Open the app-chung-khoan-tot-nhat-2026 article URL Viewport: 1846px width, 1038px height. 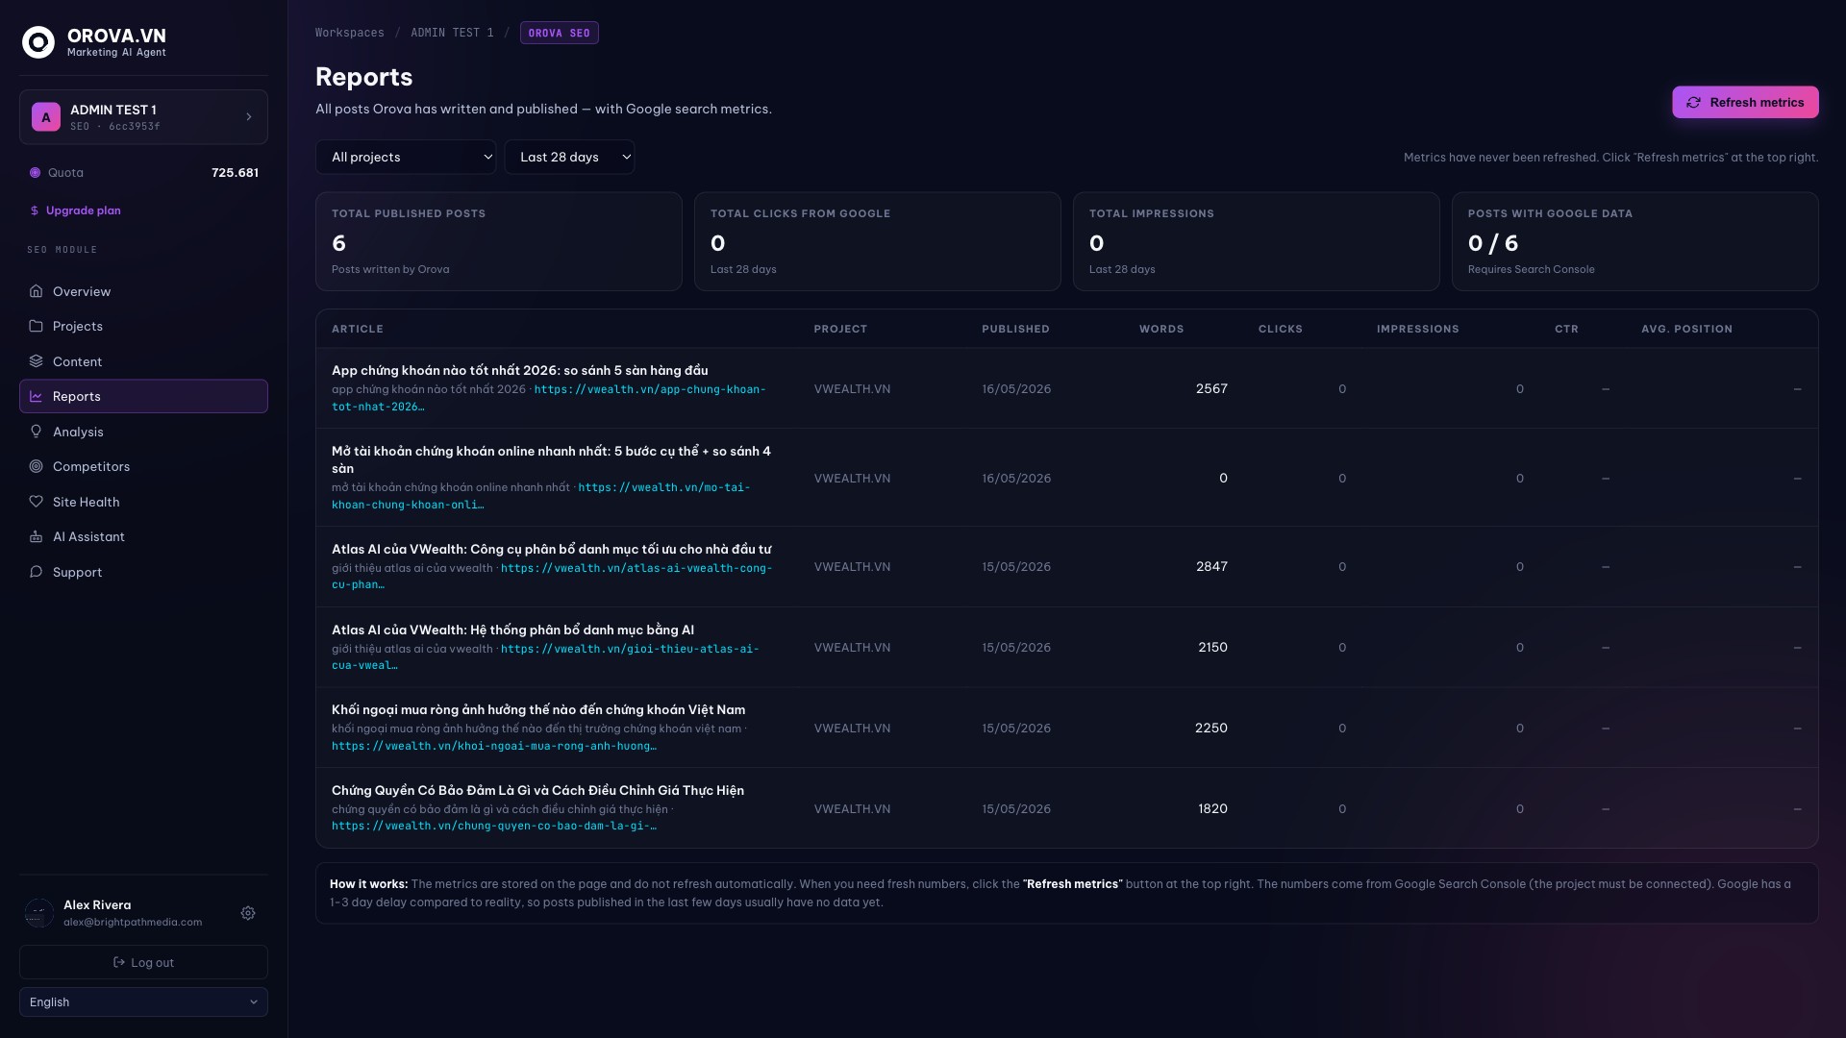(x=548, y=398)
